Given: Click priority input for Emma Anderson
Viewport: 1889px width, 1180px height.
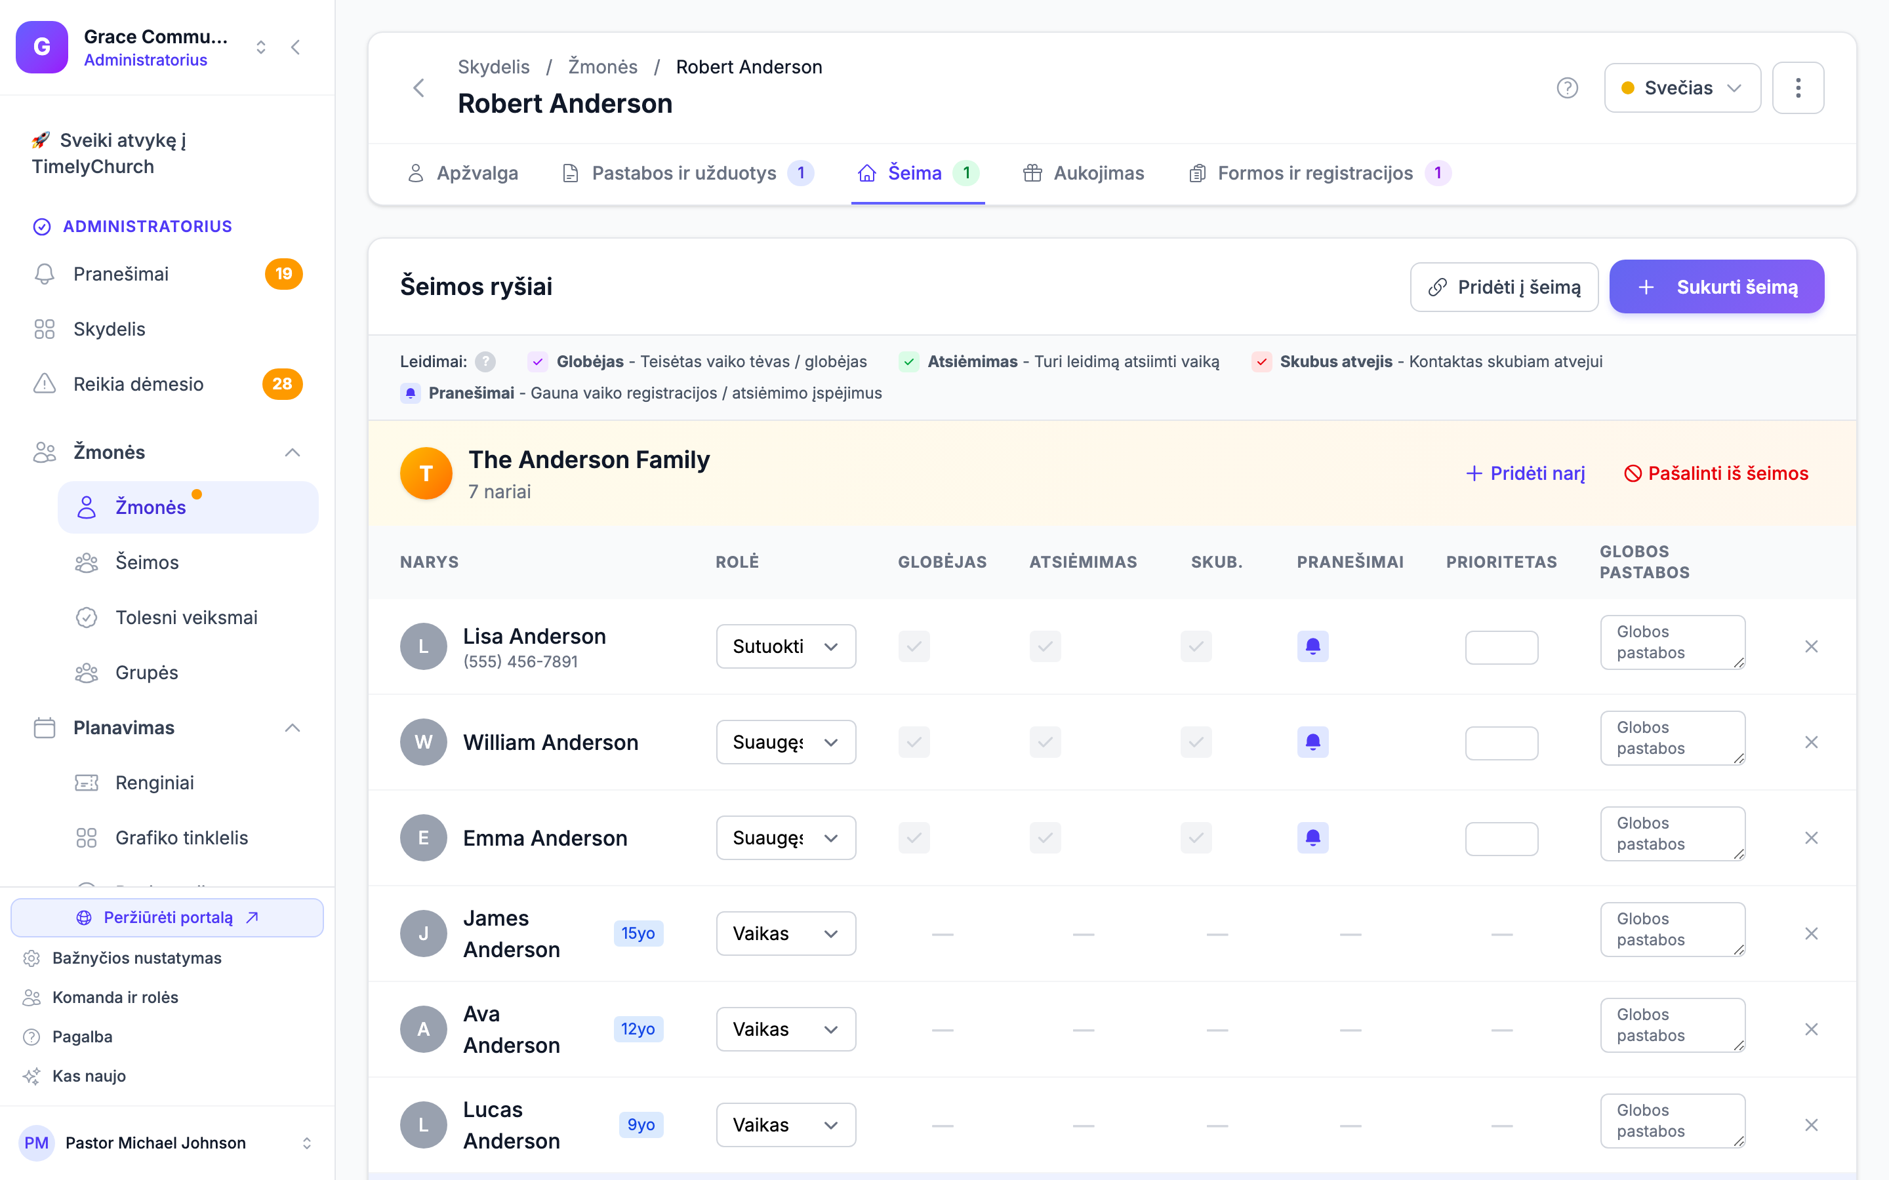Looking at the screenshot, I should (x=1501, y=839).
